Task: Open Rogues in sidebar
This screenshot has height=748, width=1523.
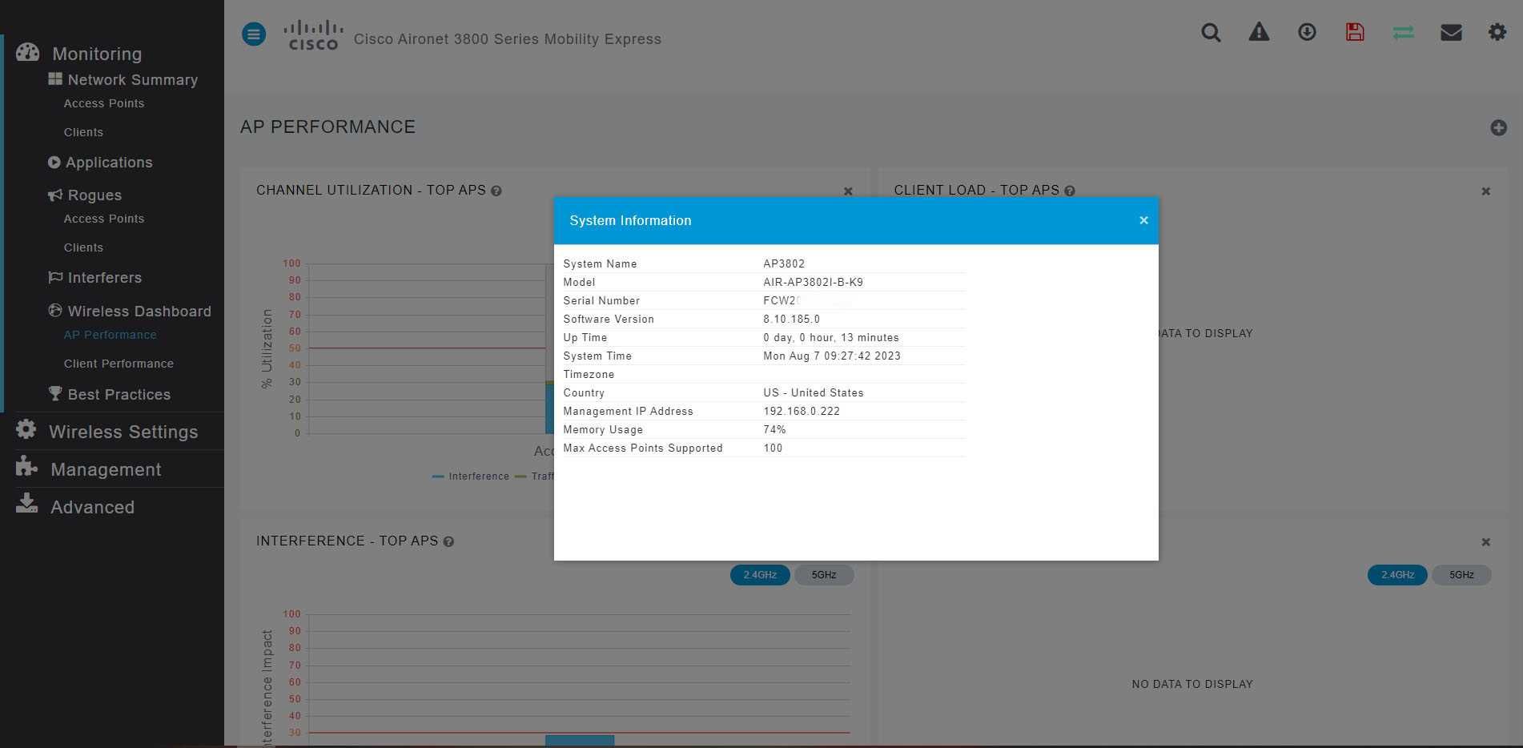Action: click(x=94, y=195)
